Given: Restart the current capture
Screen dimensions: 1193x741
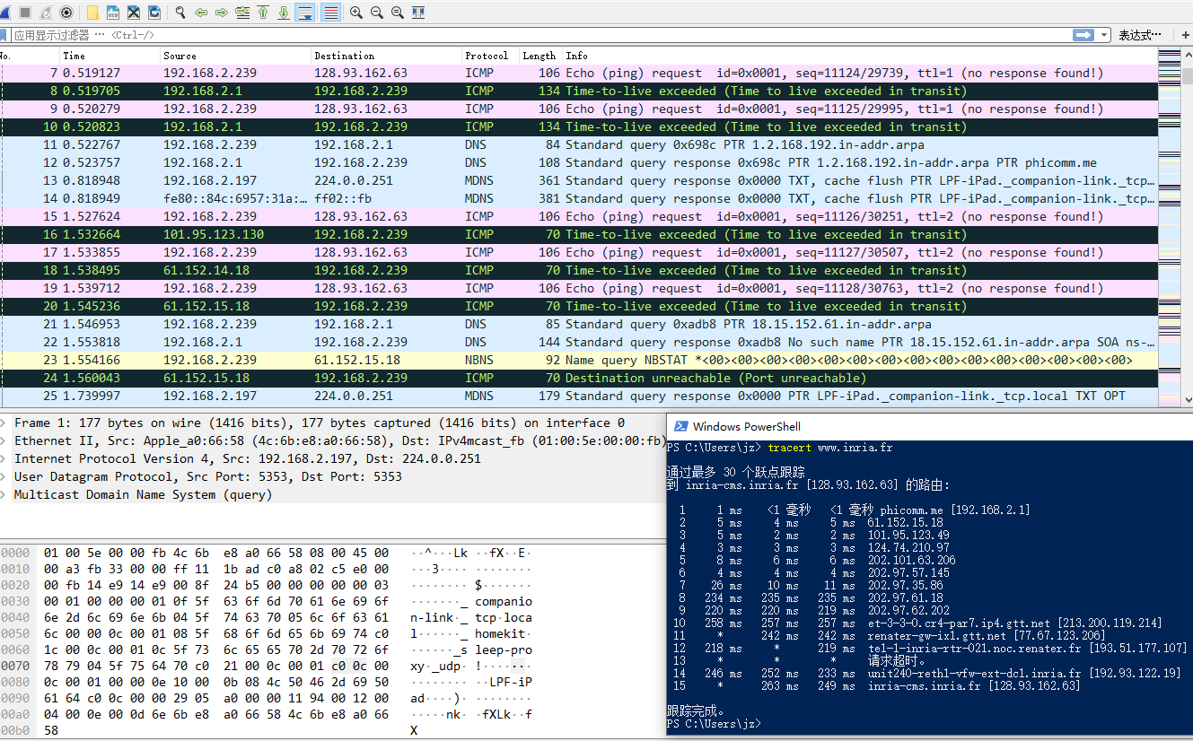Looking at the screenshot, I should click(x=46, y=13).
